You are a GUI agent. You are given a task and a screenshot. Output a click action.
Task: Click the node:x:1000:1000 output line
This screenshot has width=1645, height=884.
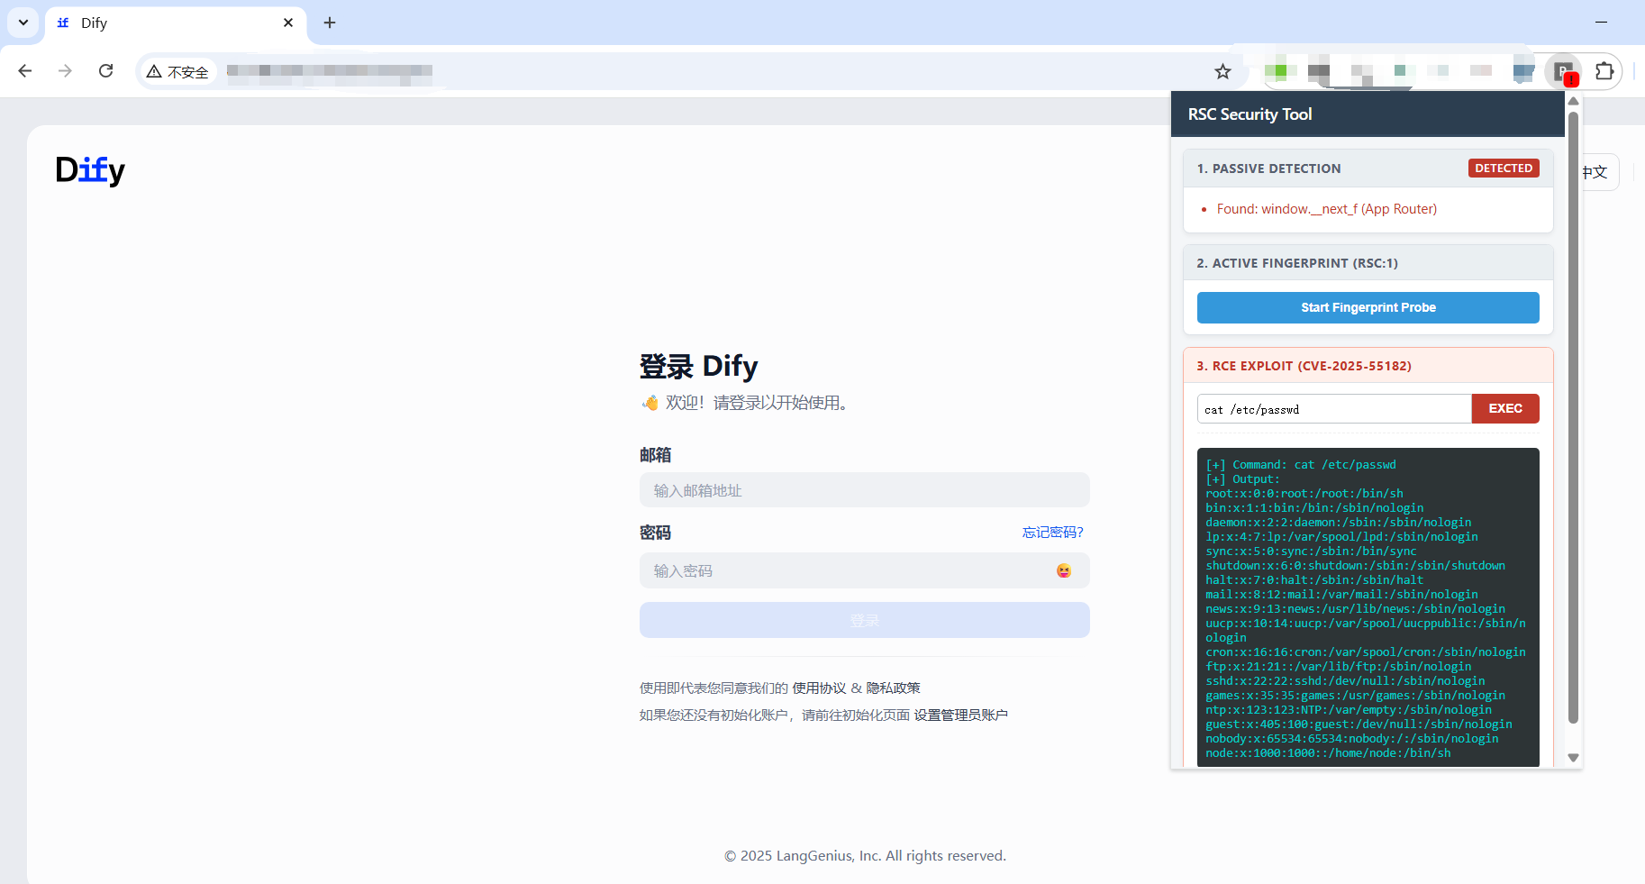[x=1328, y=753]
